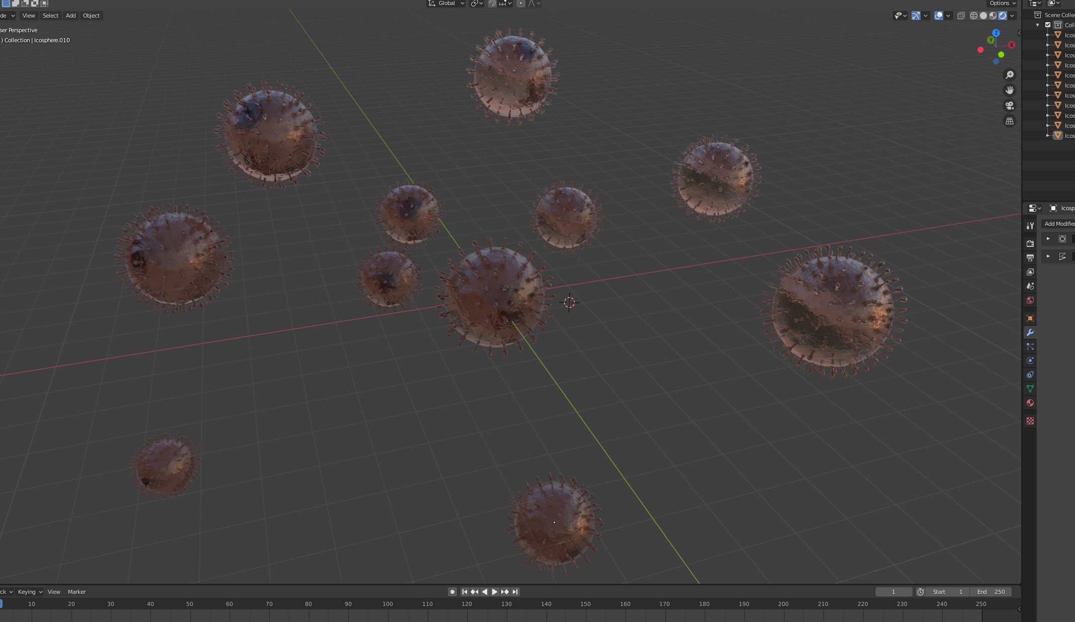Open the Modifier properties wrench tab
The width and height of the screenshot is (1075, 622).
[1030, 332]
